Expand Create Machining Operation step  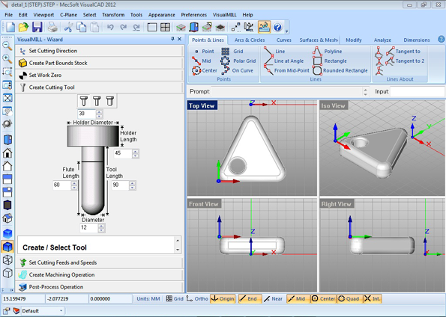click(x=99, y=274)
